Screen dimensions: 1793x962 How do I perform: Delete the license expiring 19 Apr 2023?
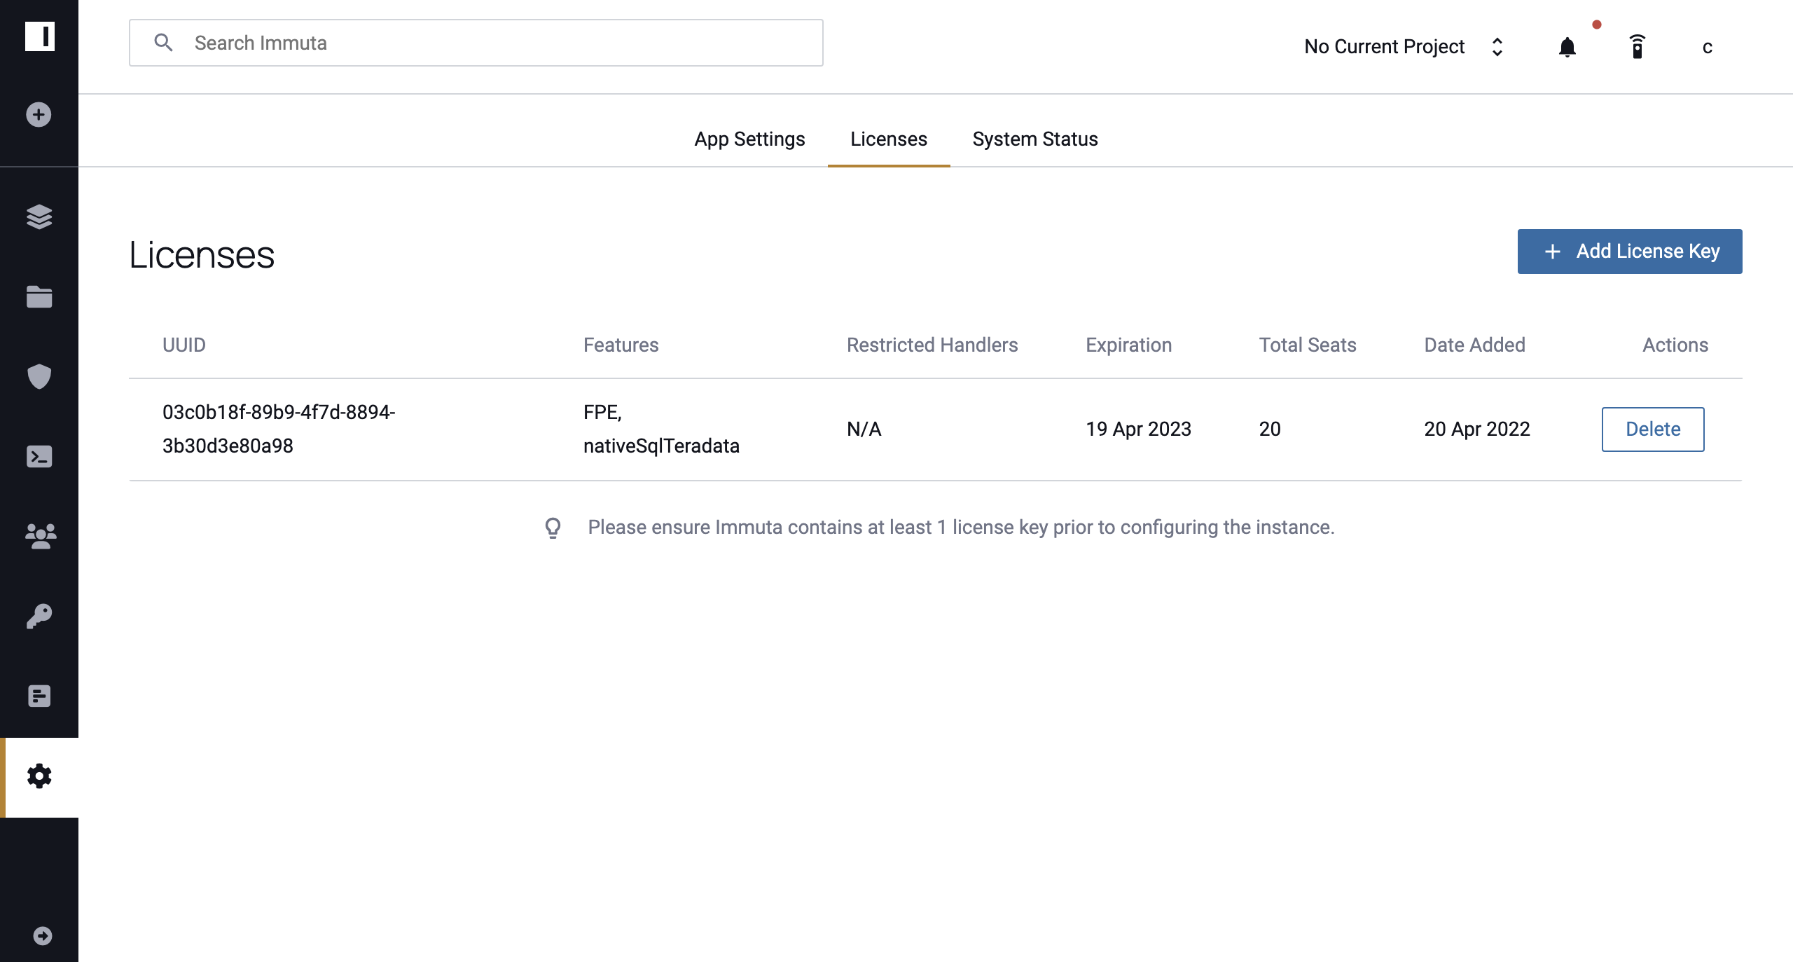tap(1653, 430)
